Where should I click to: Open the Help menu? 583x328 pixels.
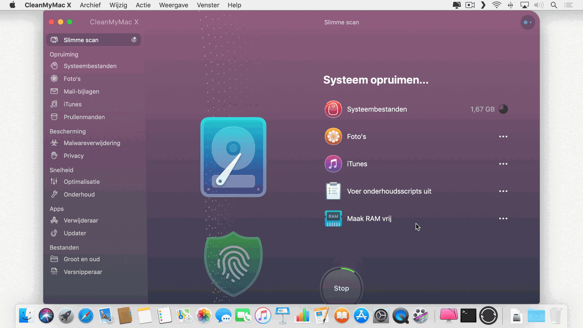[234, 5]
